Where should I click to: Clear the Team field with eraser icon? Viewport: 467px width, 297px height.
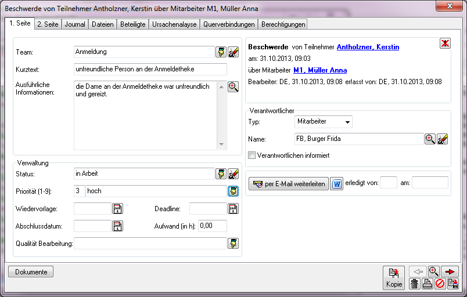[233, 52]
